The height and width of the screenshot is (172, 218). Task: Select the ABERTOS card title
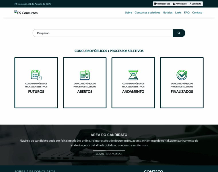[85, 91]
